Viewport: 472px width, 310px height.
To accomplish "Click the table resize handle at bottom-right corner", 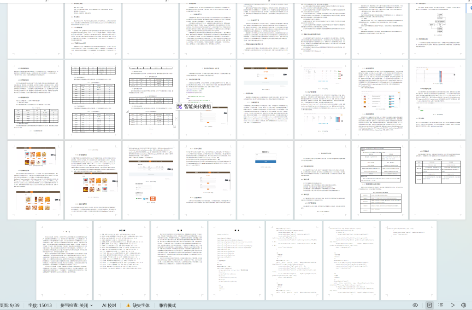I will click(x=175, y=126).
